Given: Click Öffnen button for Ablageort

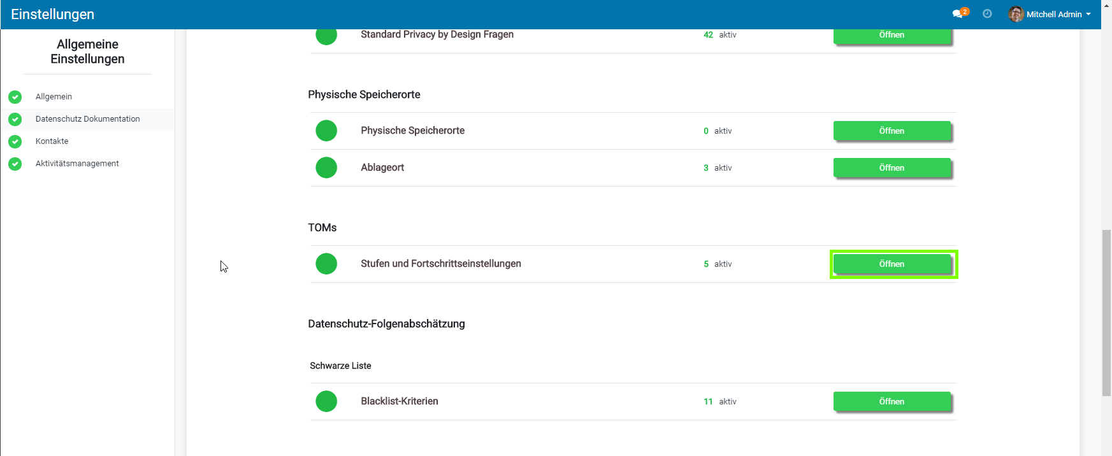Looking at the screenshot, I should click(892, 167).
